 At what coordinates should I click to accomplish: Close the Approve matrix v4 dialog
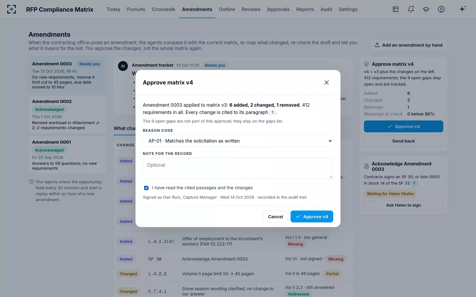tap(327, 82)
